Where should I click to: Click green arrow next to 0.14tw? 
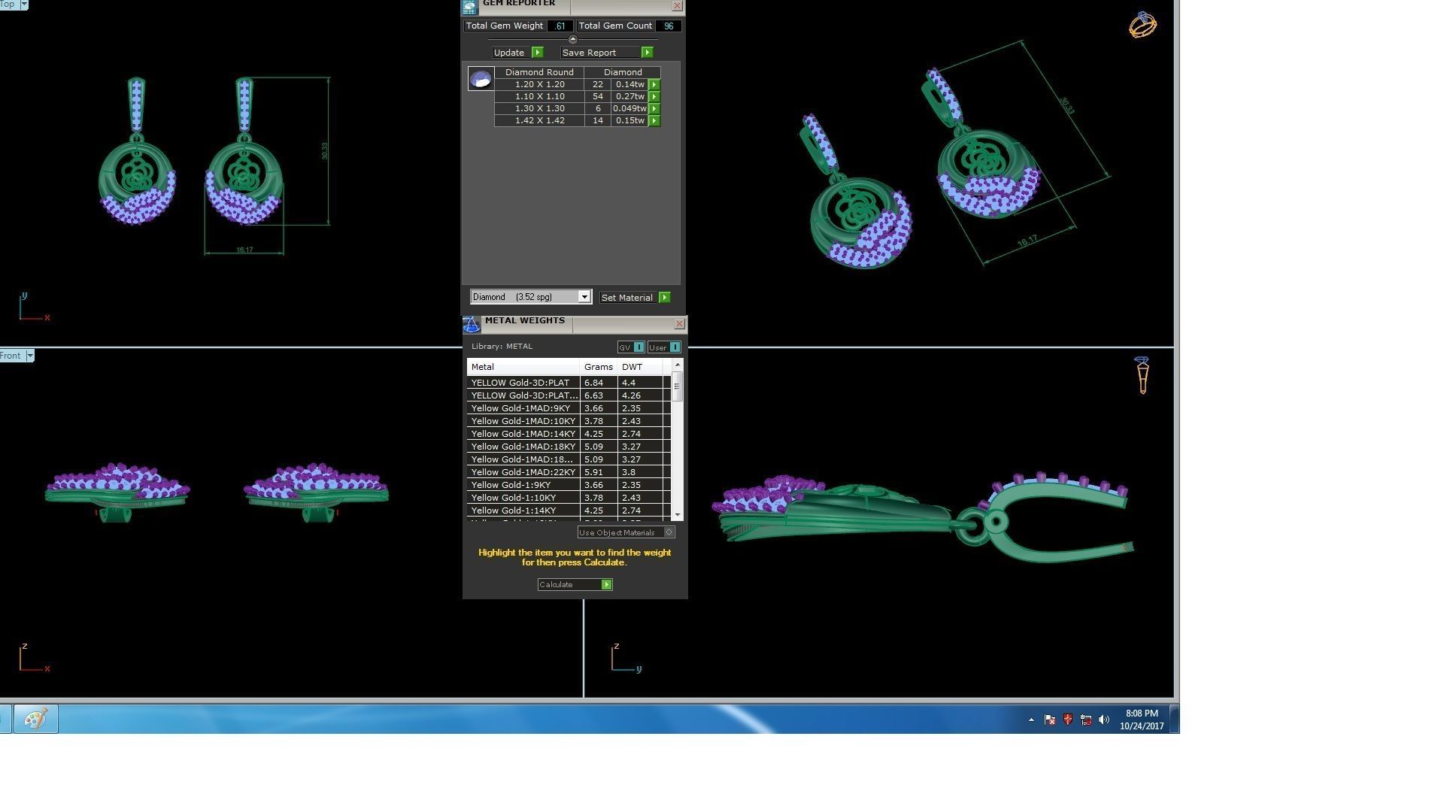coord(654,85)
